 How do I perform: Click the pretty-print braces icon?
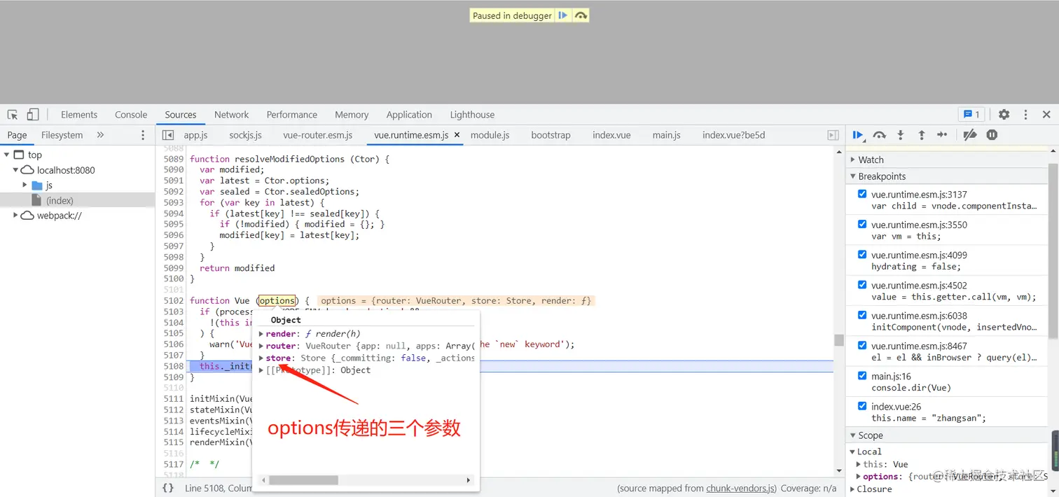pyautogui.click(x=168, y=488)
